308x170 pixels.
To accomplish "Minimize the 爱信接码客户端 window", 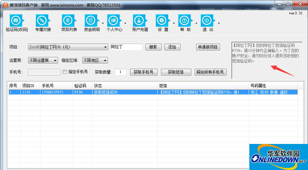I will pyautogui.click(x=279, y=4).
